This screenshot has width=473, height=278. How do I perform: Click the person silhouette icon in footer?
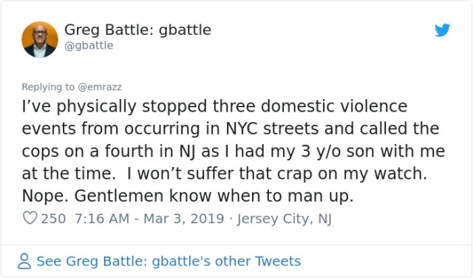[24, 261]
